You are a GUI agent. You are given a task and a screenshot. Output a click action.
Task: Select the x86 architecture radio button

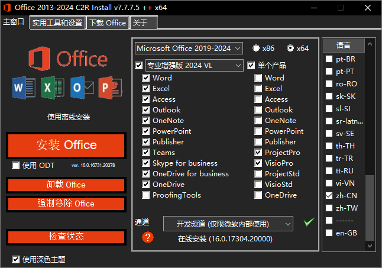pyautogui.click(x=256, y=49)
